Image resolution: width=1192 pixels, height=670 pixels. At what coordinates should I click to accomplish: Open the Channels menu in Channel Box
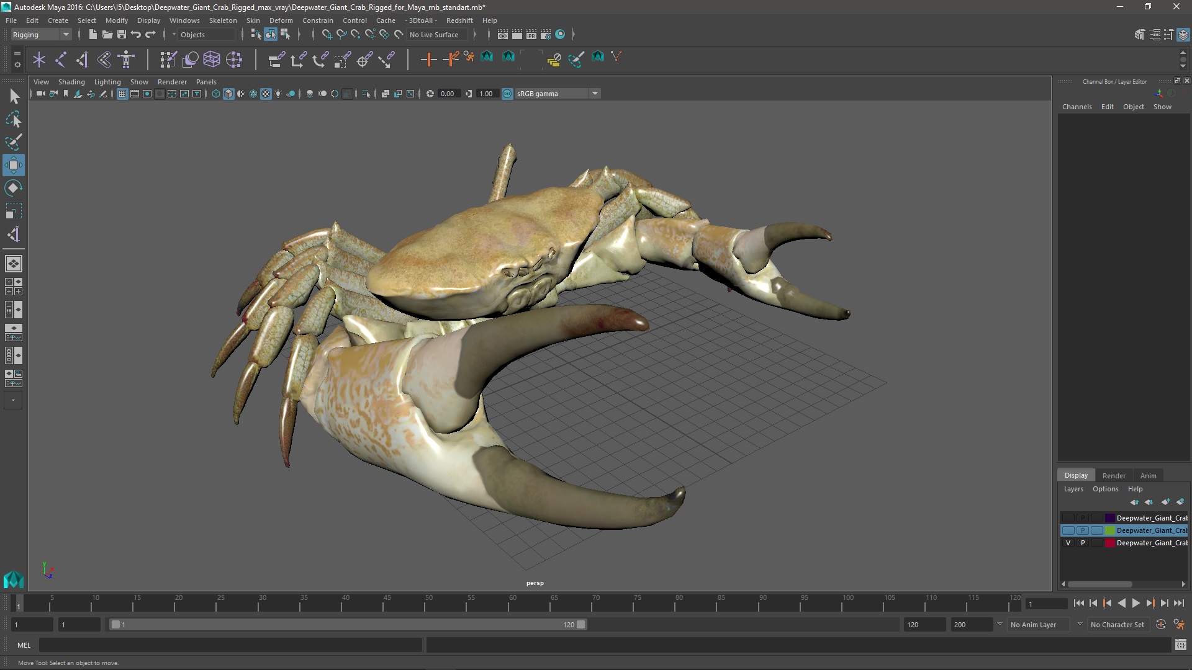[1077, 107]
